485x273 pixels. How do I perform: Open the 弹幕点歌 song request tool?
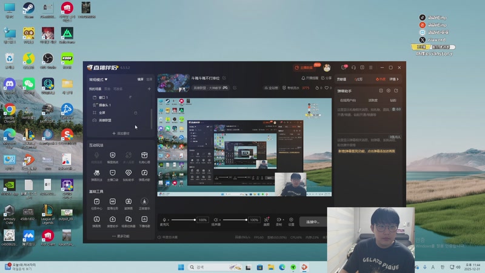coord(144,175)
